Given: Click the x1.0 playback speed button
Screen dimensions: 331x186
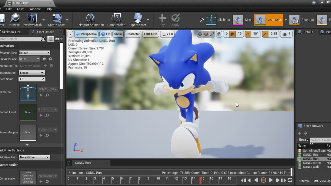Looking at the screenshot, I should pyautogui.click(x=167, y=34).
